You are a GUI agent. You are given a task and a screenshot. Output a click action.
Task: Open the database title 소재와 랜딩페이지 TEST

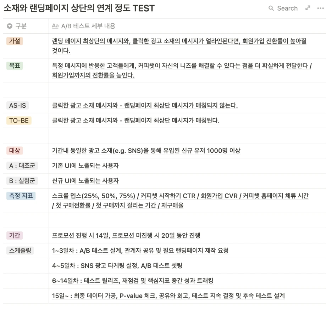[x=79, y=8]
